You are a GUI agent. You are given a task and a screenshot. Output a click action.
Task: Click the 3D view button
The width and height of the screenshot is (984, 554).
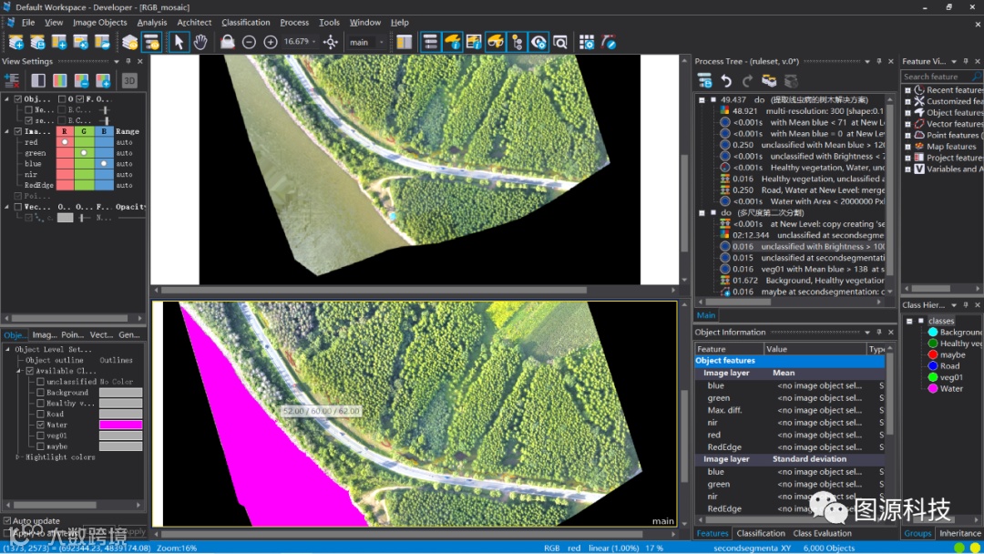[x=129, y=80]
